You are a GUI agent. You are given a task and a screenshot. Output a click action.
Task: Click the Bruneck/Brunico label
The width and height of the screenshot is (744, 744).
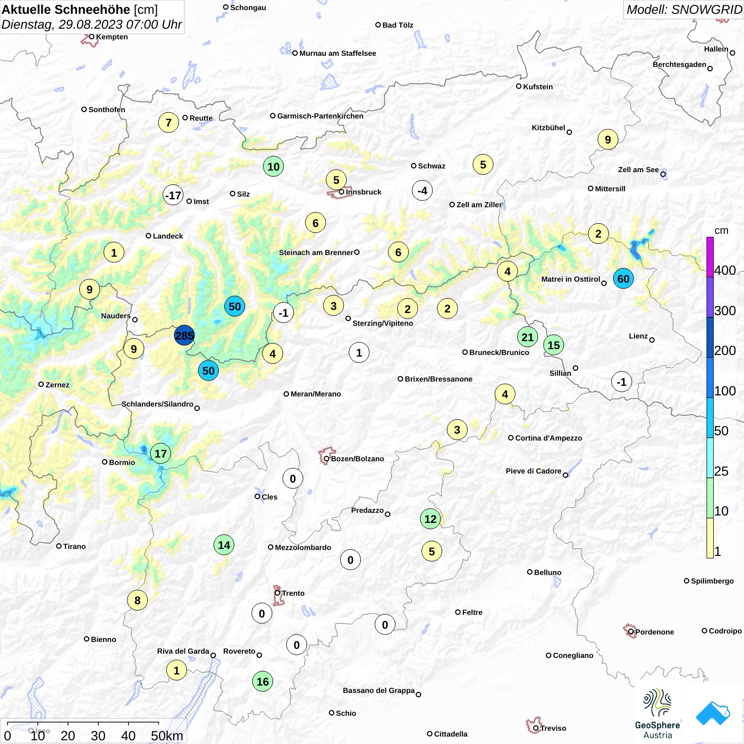[500, 352]
